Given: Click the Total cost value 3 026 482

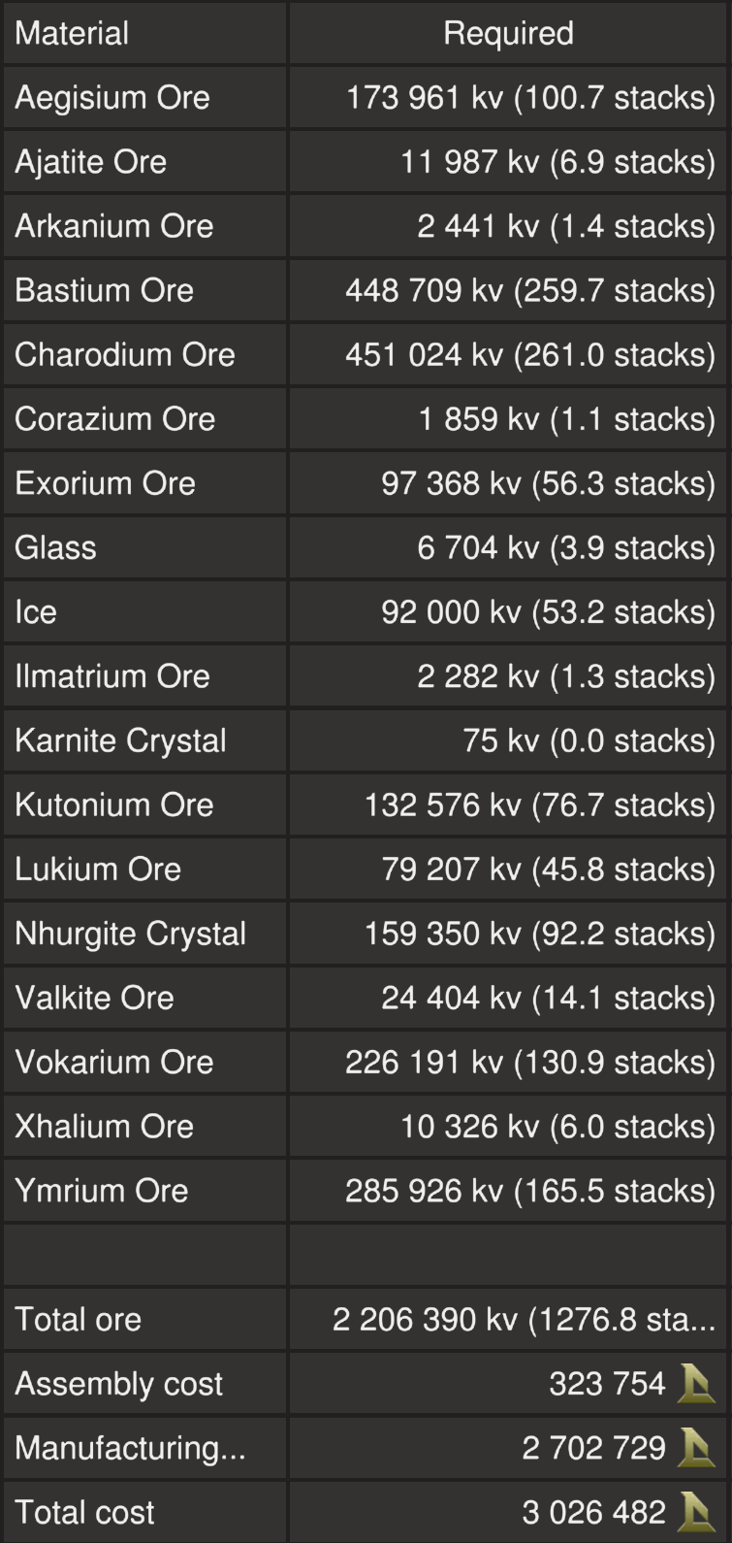Looking at the screenshot, I should coord(593,1512).
